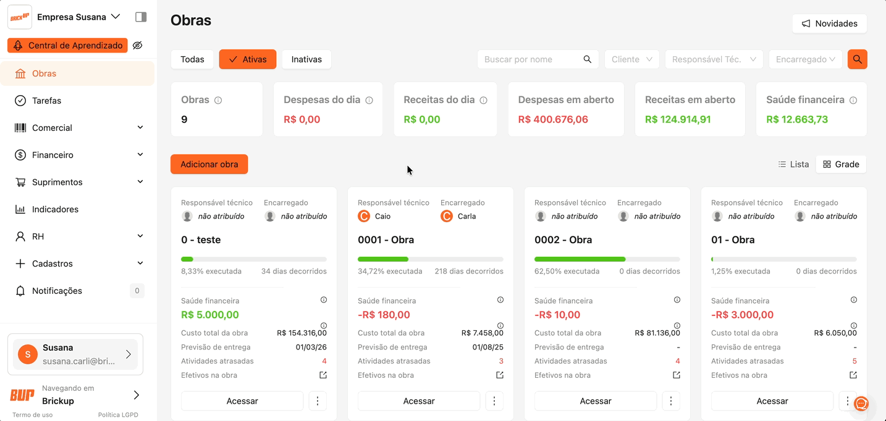Open the Cliente filter dropdown

(631, 59)
